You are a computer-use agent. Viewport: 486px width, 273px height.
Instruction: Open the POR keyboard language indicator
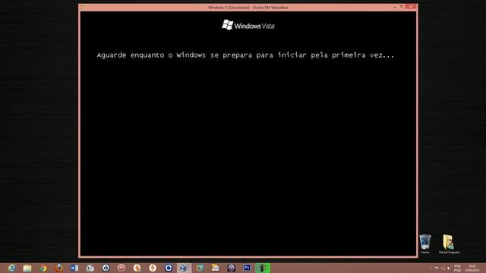[x=457, y=268]
